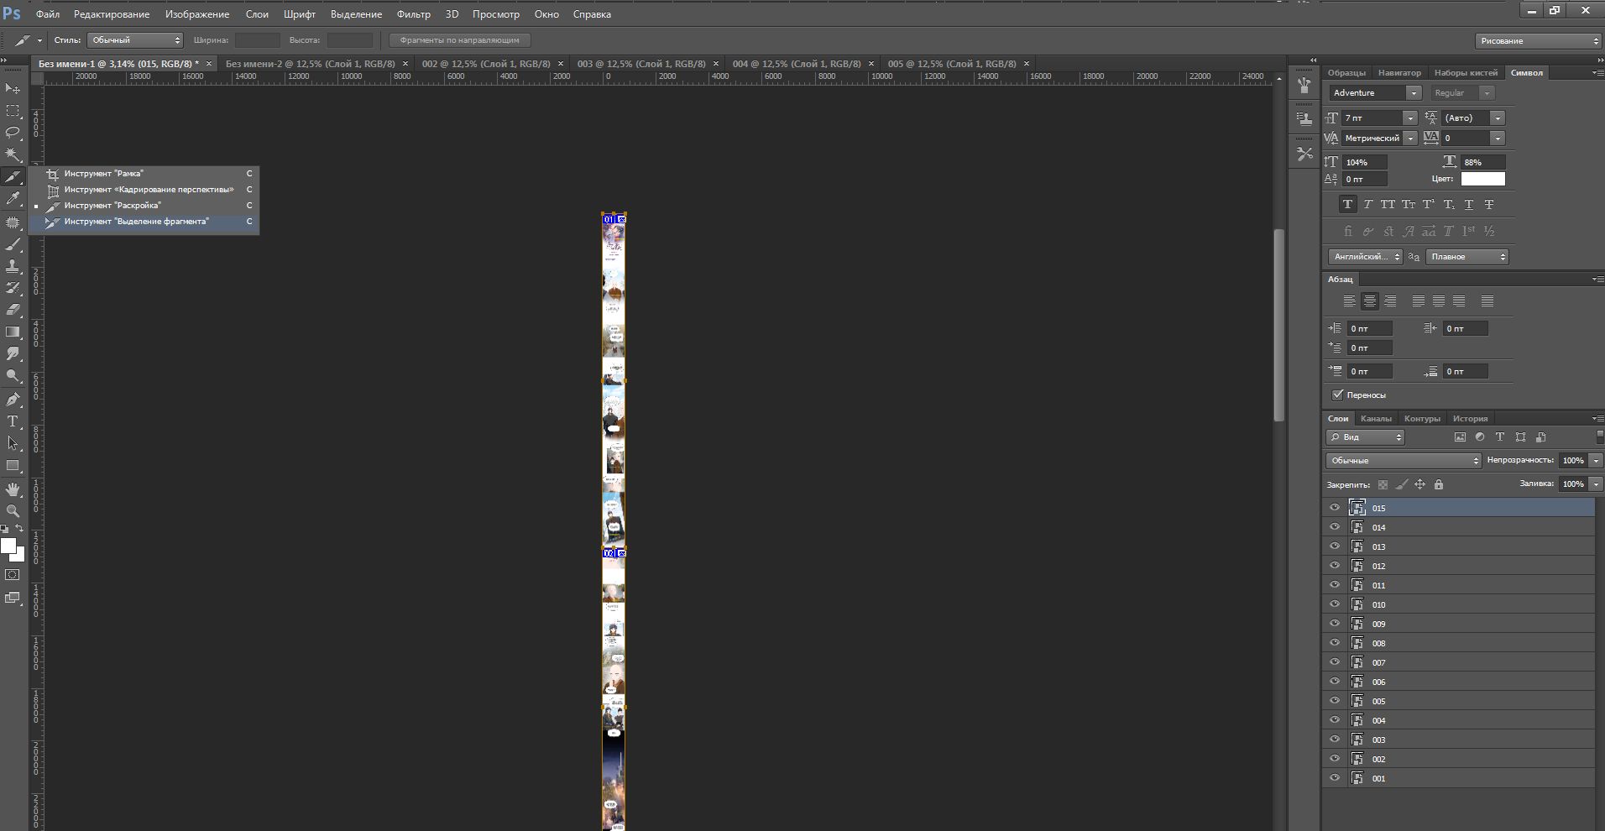Image resolution: width=1605 pixels, height=831 pixels.
Task: Toggle strikethrough text style
Action: tap(1488, 204)
